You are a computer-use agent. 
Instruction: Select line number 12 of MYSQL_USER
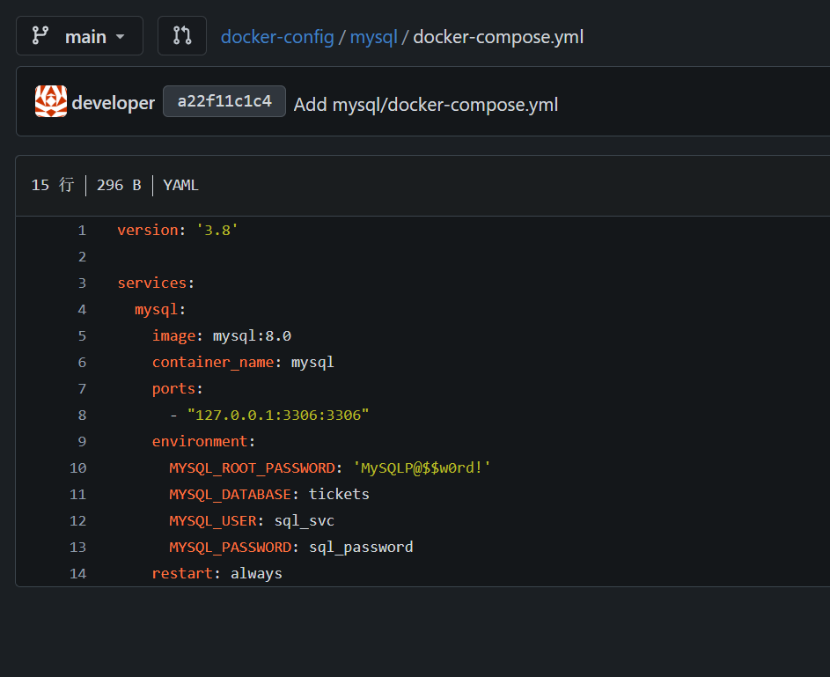[78, 520]
